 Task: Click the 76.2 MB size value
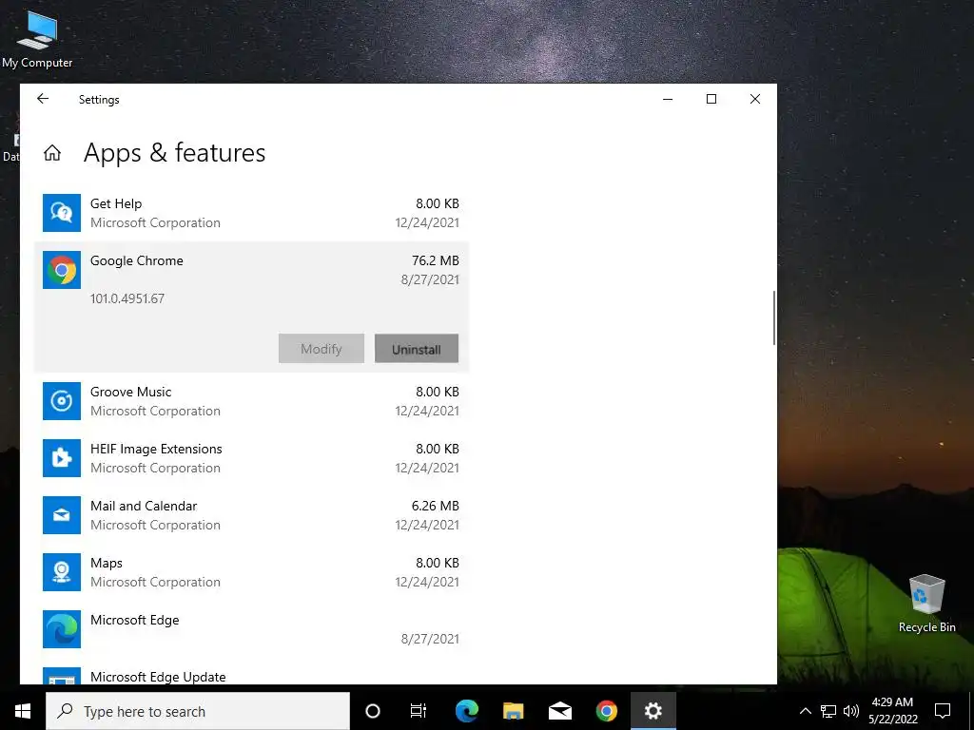tap(436, 260)
